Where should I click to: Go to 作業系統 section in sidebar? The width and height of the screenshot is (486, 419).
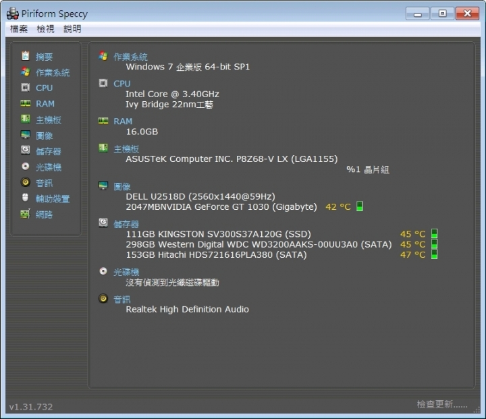pyautogui.click(x=53, y=72)
